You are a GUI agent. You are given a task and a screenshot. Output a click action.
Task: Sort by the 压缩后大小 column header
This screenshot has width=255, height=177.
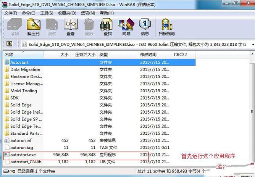84,55
